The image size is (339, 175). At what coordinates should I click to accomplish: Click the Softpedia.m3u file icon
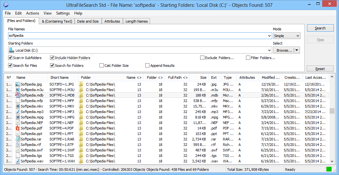[18, 89]
